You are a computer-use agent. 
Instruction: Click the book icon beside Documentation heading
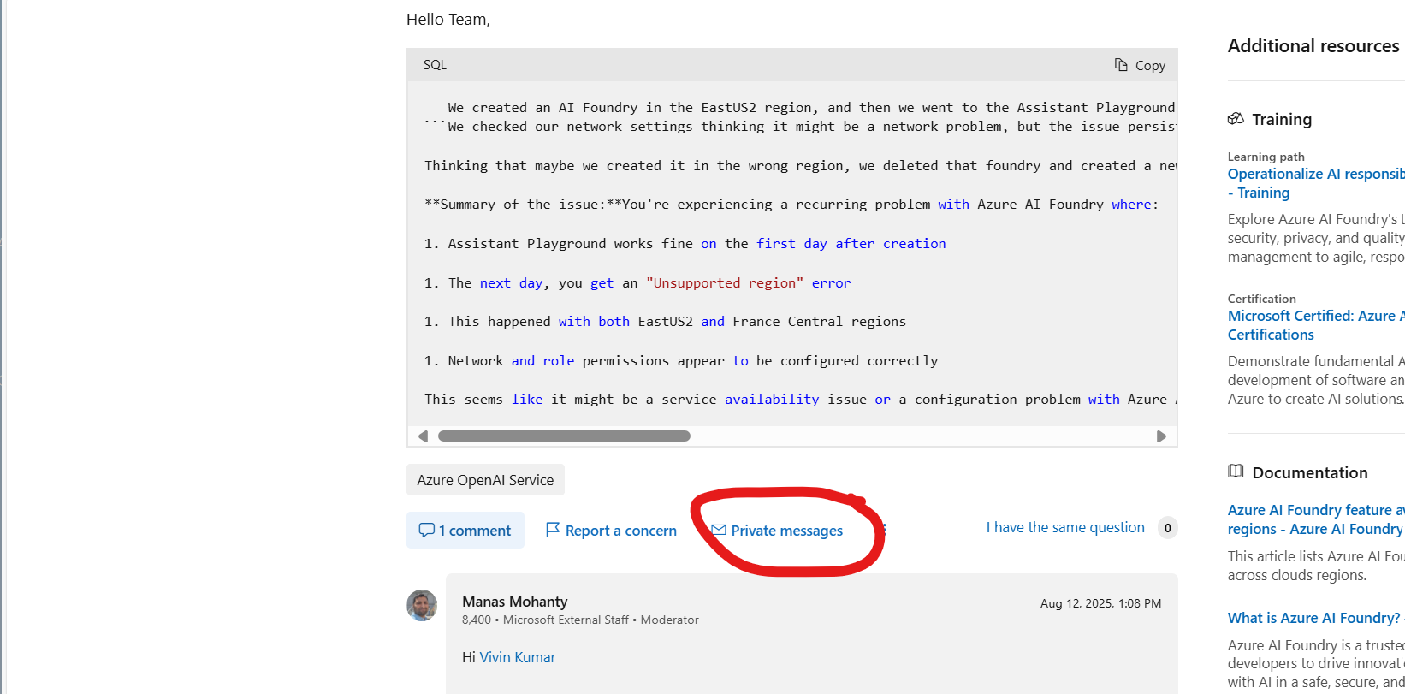[1236, 471]
